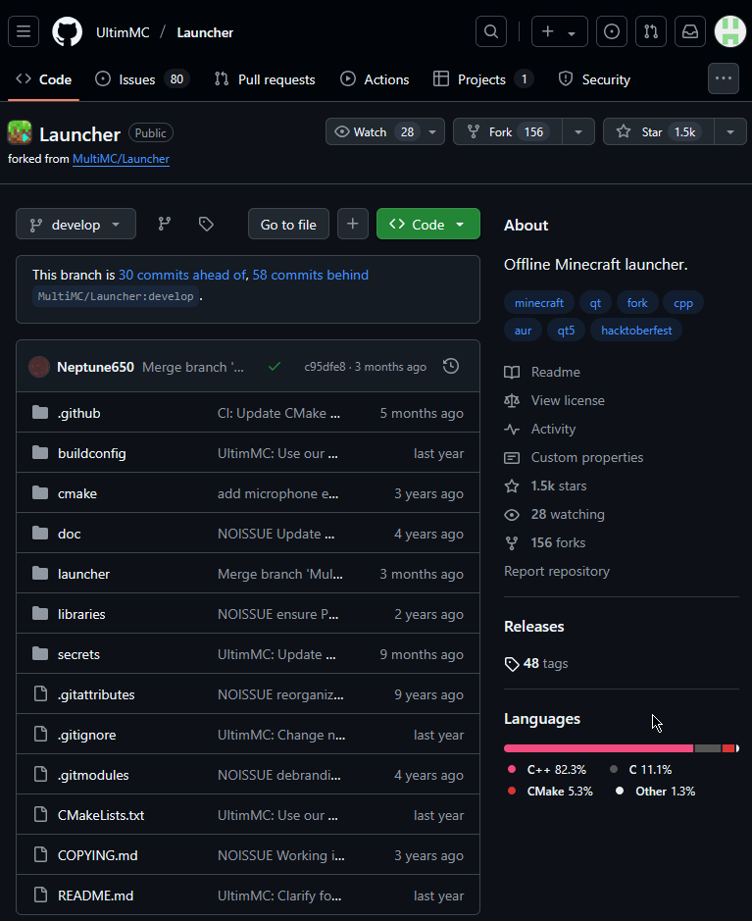
Task: Click the license scale icon
Action: pyautogui.click(x=512, y=400)
